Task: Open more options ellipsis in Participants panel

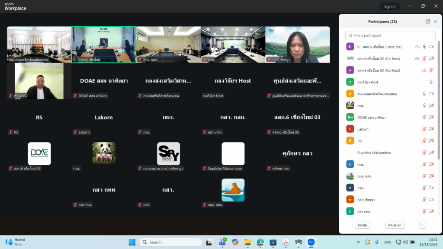Action: (423, 225)
